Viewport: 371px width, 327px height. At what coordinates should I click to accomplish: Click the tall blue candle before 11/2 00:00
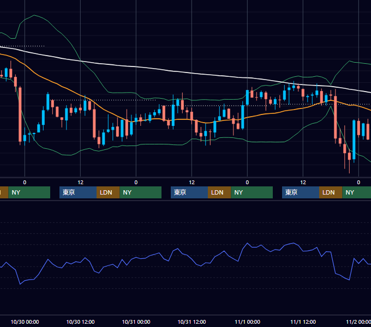coord(354,140)
